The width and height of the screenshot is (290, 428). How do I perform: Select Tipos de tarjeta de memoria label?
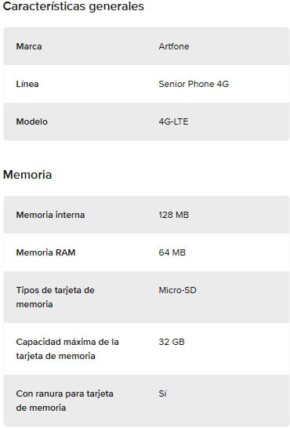[x=55, y=297]
